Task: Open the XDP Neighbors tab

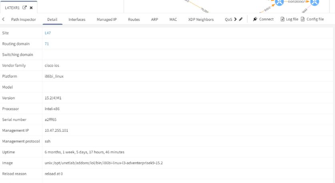Action: (x=201, y=19)
